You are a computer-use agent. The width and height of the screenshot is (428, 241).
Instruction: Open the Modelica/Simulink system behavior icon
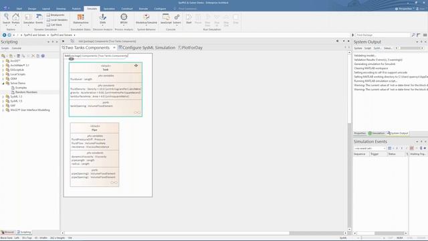(x=146, y=19)
